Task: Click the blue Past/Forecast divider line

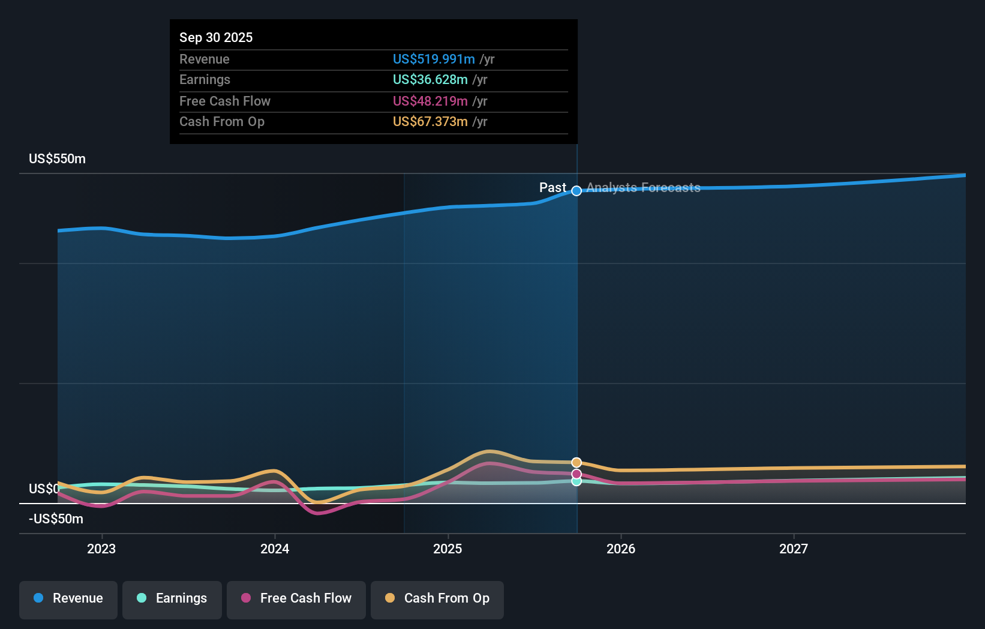Action: point(576,330)
